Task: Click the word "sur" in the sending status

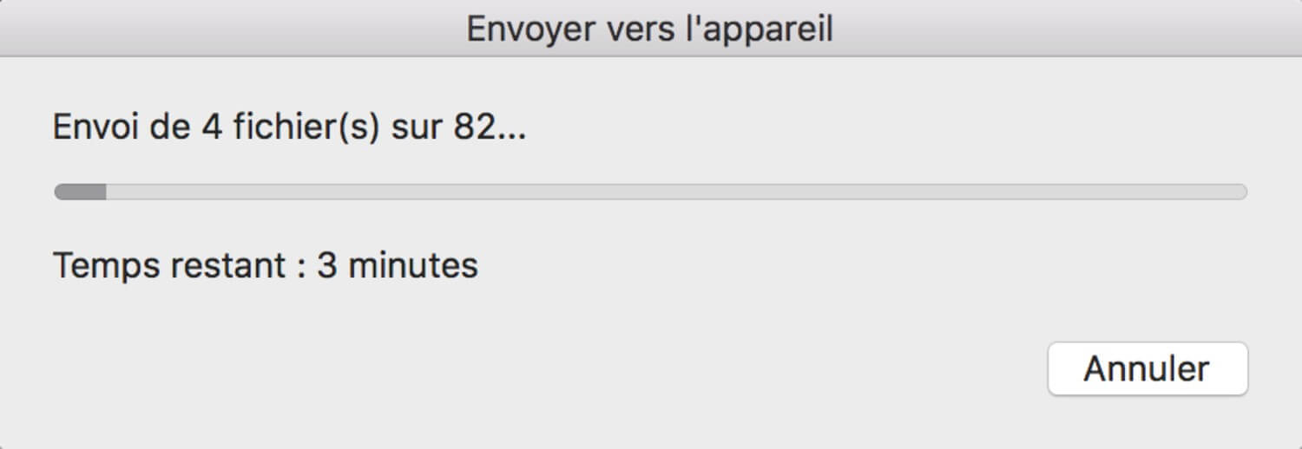Action: tap(416, 132)
